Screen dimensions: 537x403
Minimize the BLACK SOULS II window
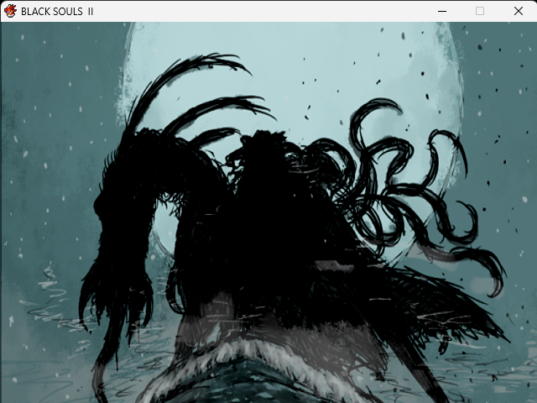(x=441, y=11)
